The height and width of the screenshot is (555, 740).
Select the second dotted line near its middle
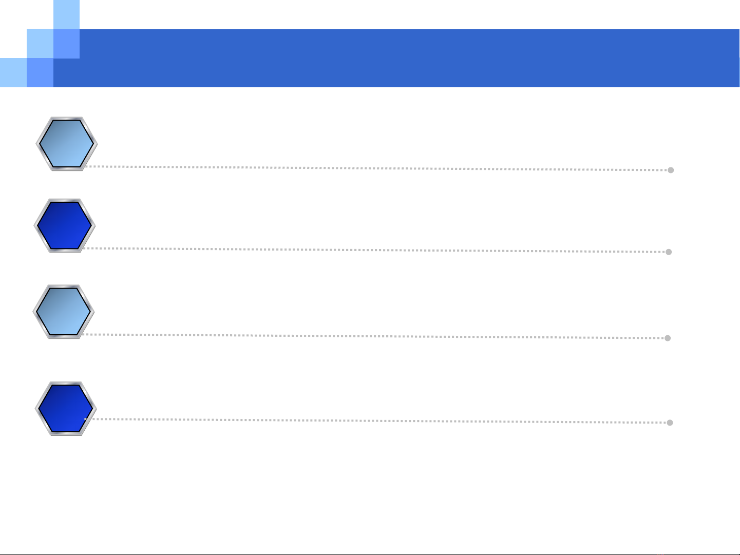pos(375,250)
